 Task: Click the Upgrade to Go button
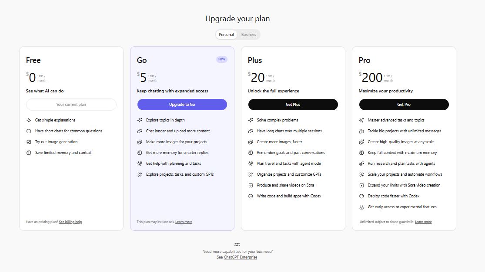[x=182, y=105]
